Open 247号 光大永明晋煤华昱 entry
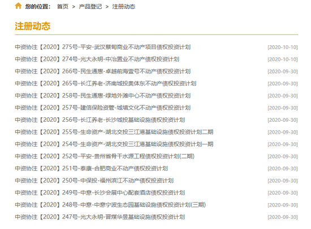 [100, 217]
